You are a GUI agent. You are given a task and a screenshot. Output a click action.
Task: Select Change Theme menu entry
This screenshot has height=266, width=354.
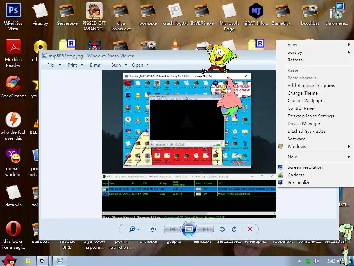(x=315, y=93)
